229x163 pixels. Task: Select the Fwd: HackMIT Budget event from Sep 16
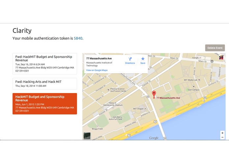[45, 64]
